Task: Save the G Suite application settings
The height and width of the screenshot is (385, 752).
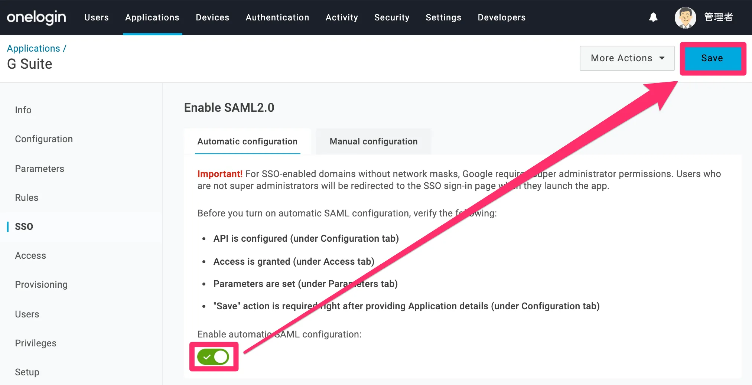Action: coord(712,58)
